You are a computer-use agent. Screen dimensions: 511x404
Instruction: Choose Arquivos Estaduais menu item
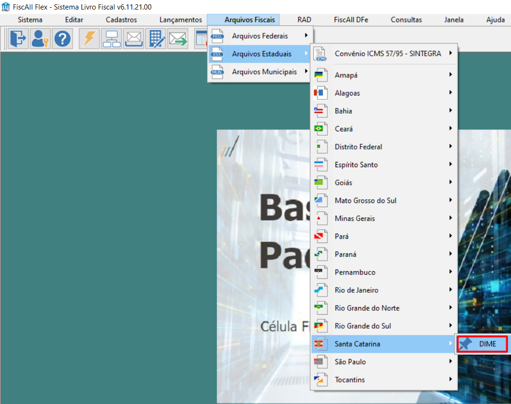(259, 53)
